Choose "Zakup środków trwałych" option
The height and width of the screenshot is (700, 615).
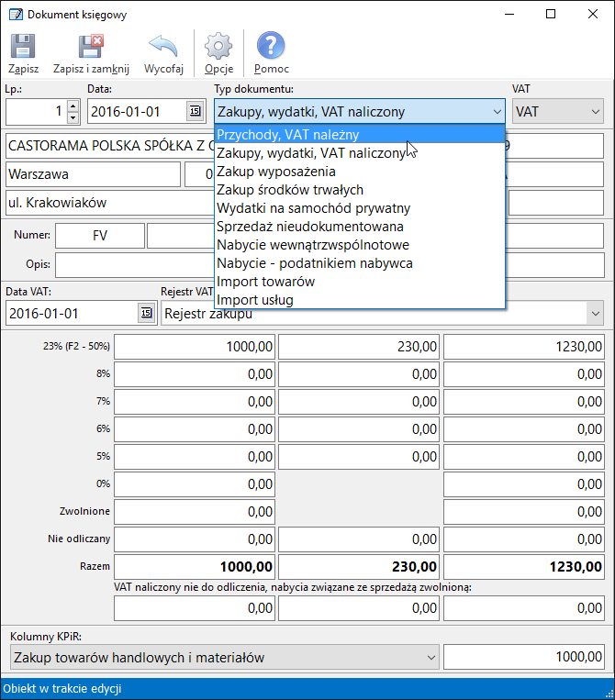click(x=290, y=190)
